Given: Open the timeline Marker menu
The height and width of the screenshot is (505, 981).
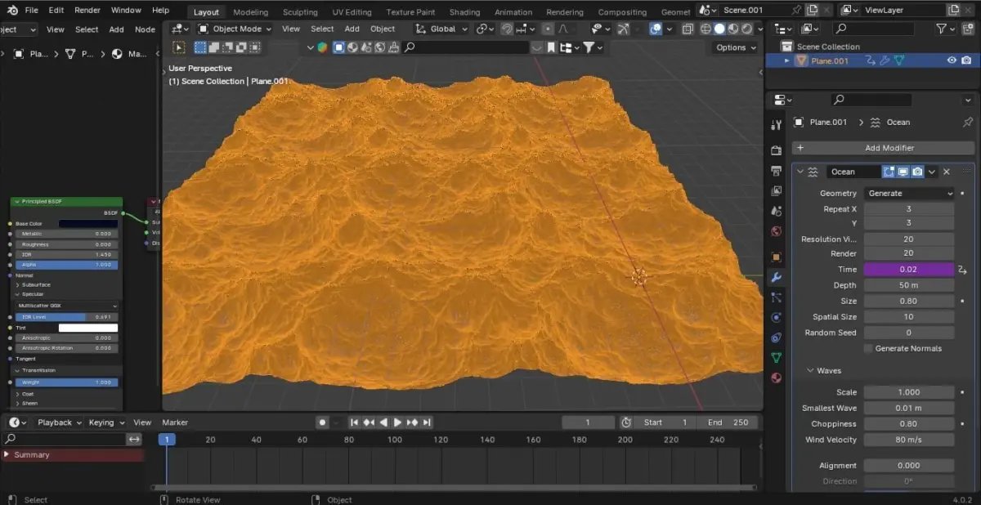Looking at the screenshot, I should pos(175,422).
